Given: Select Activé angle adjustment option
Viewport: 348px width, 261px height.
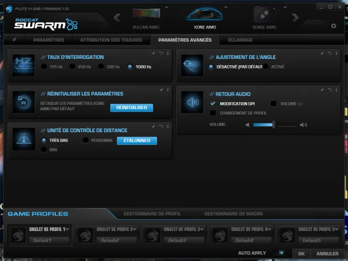Looking at the screenshot, I should 266,66.
